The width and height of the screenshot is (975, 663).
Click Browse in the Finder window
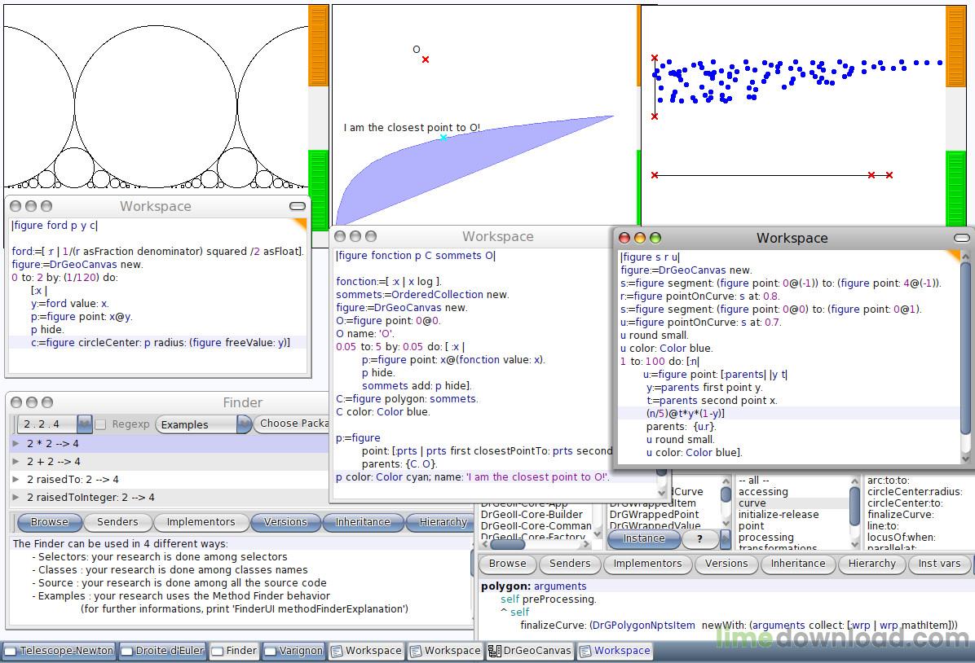click(x=49, y=522)
